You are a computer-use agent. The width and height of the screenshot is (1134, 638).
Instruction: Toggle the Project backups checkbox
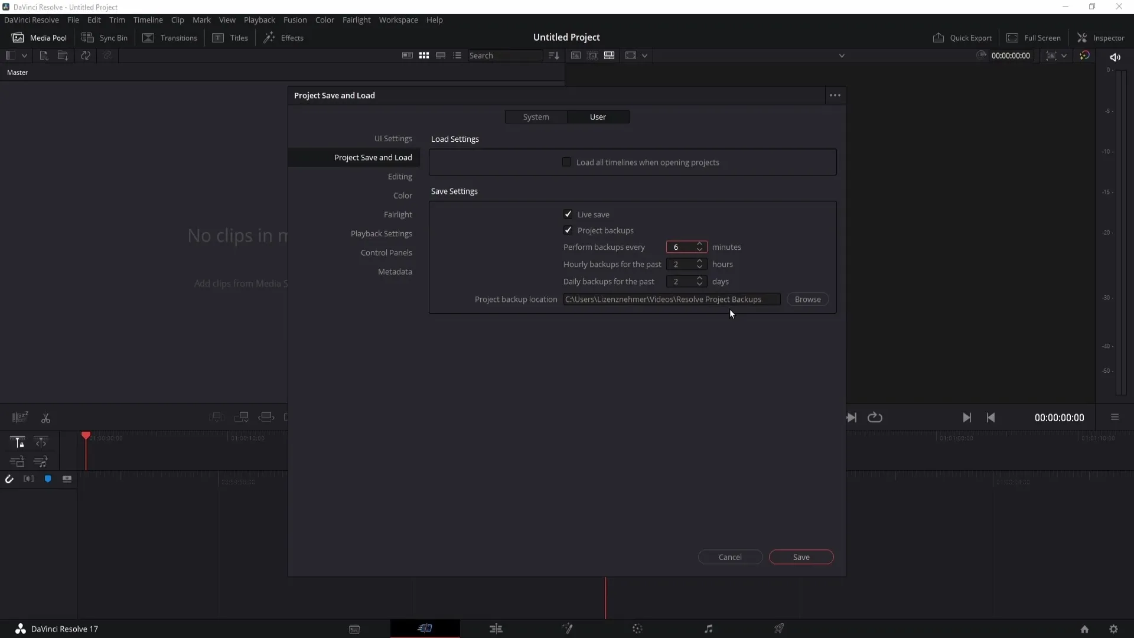568,230
